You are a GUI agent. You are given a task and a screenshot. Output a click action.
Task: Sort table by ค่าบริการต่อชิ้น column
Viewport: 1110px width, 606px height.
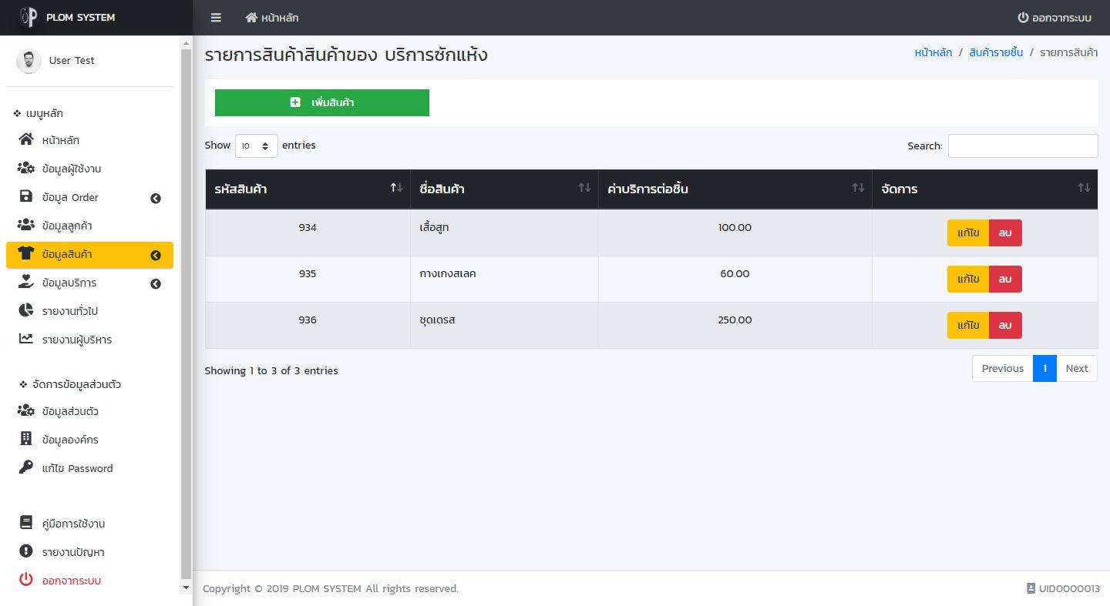(x=735, y=189)
